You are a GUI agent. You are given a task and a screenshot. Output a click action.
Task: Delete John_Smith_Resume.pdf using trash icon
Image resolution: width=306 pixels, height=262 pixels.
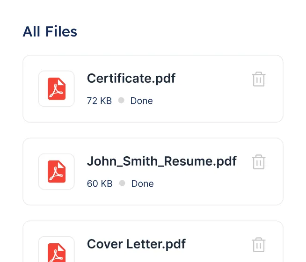(x=259, y=162)
